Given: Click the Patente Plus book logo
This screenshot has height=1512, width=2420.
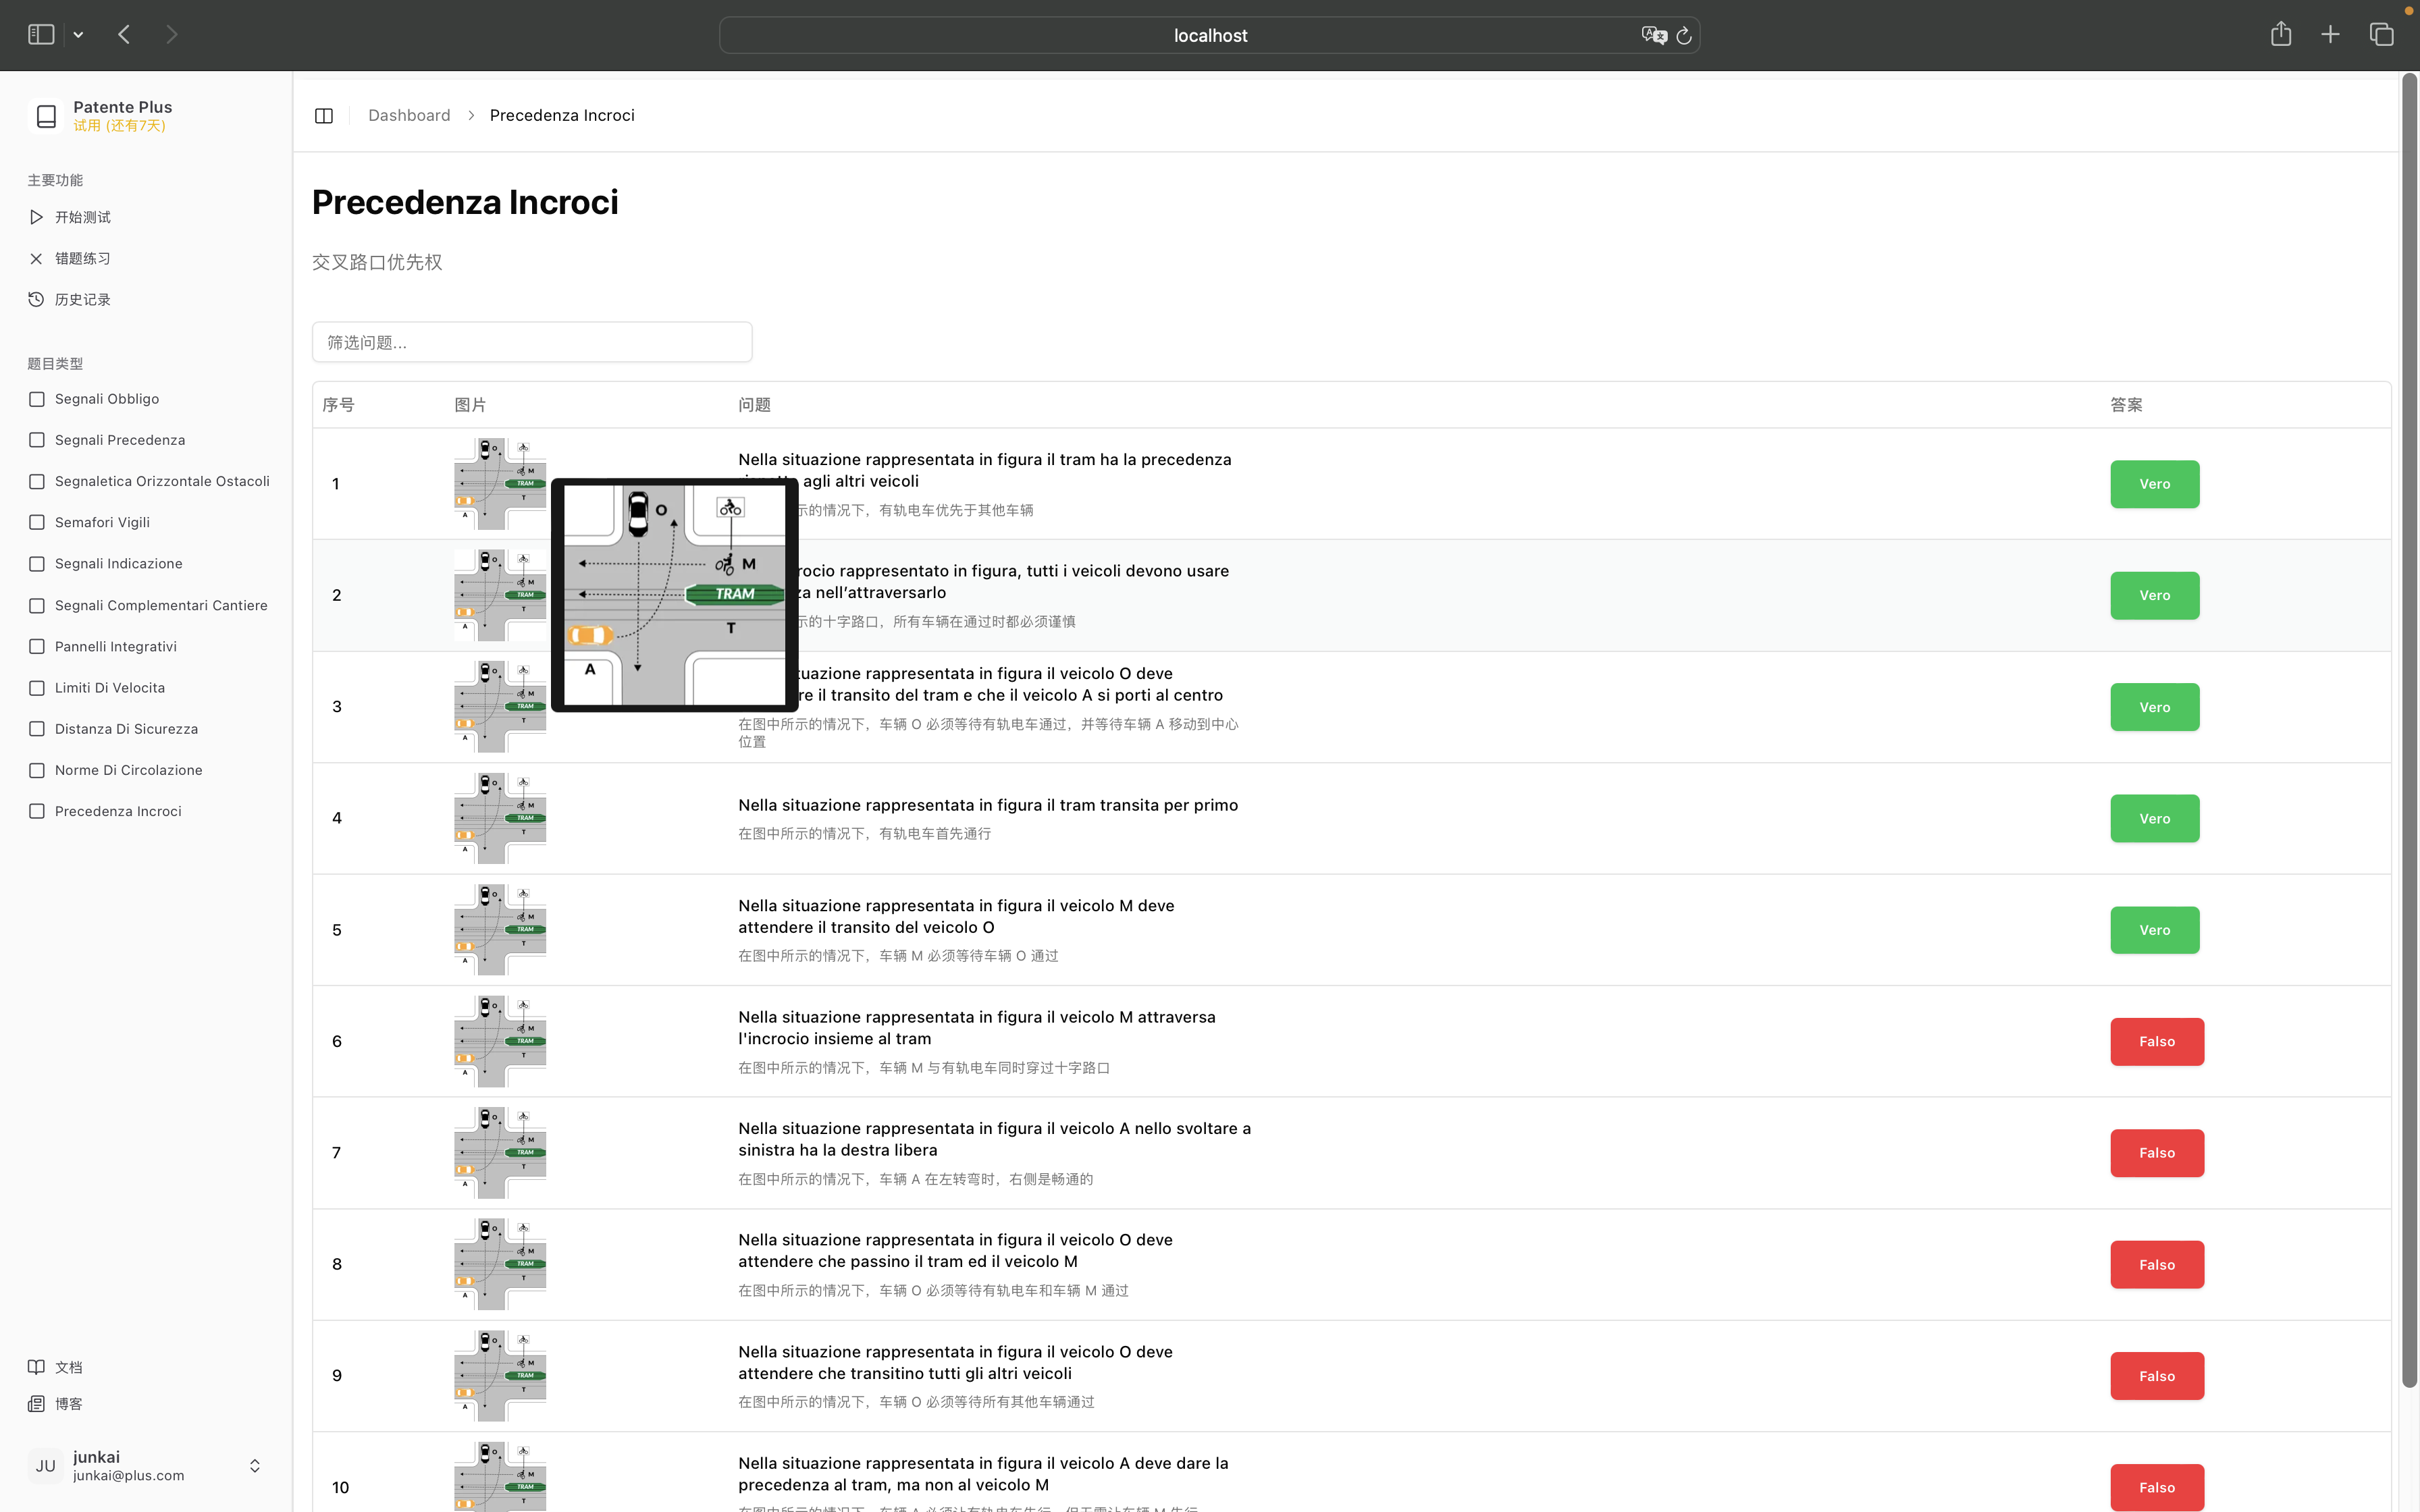Looking at the screenshot, I should (45, 115).
